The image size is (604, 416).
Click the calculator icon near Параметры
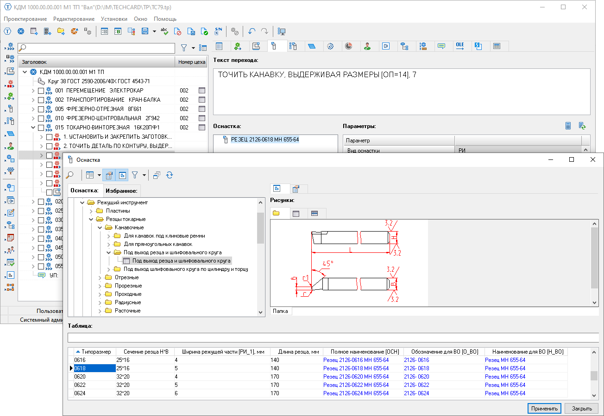[x=568, y=126]
